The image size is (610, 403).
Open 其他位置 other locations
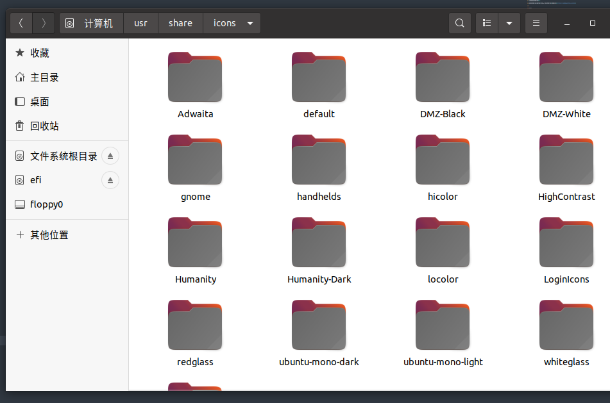point(67,234)
